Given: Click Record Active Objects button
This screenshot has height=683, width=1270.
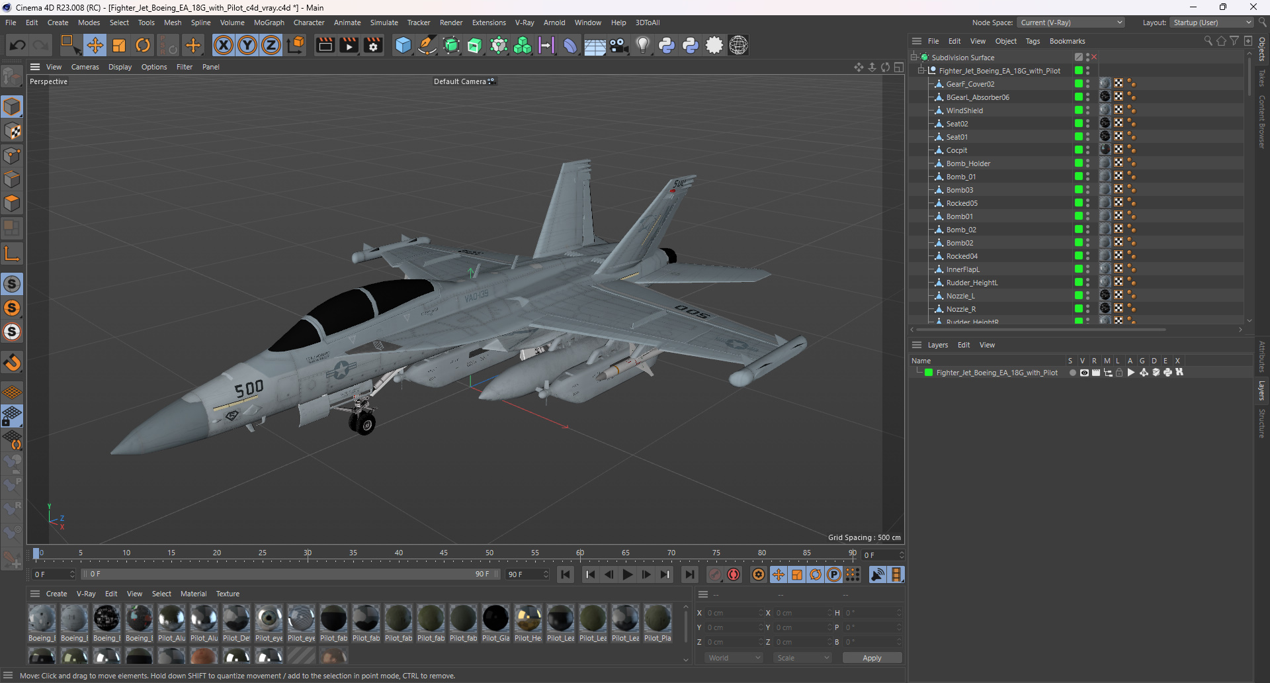Looking at the screenshot, I should point(715,574).
